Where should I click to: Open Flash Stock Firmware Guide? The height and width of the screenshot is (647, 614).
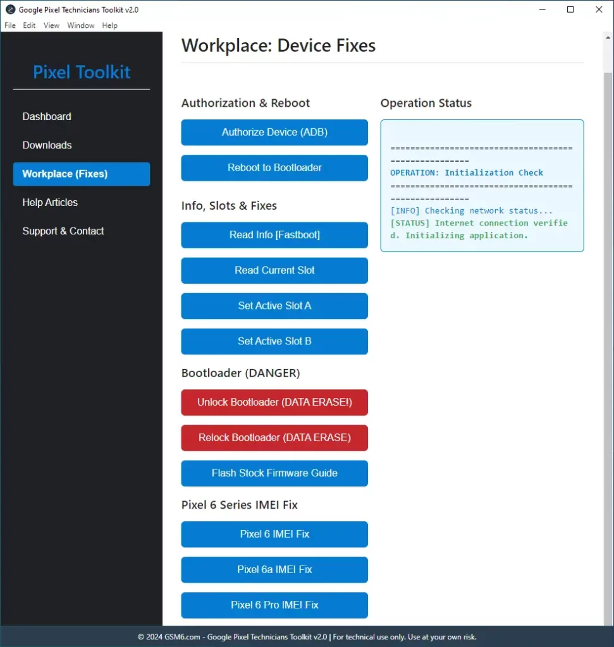point(274,473)
